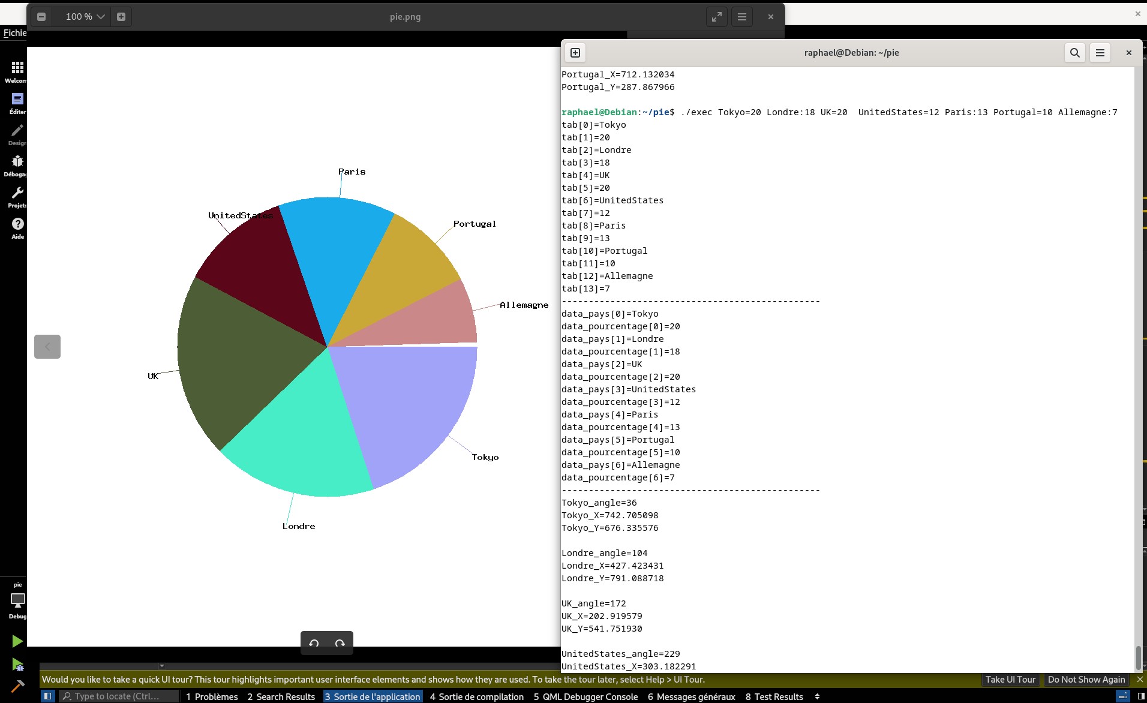Click the green Run button
1147x703 pixels.
point(17,641)
